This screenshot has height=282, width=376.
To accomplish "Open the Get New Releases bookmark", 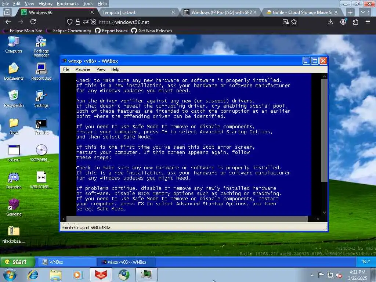I will [152, 31].
